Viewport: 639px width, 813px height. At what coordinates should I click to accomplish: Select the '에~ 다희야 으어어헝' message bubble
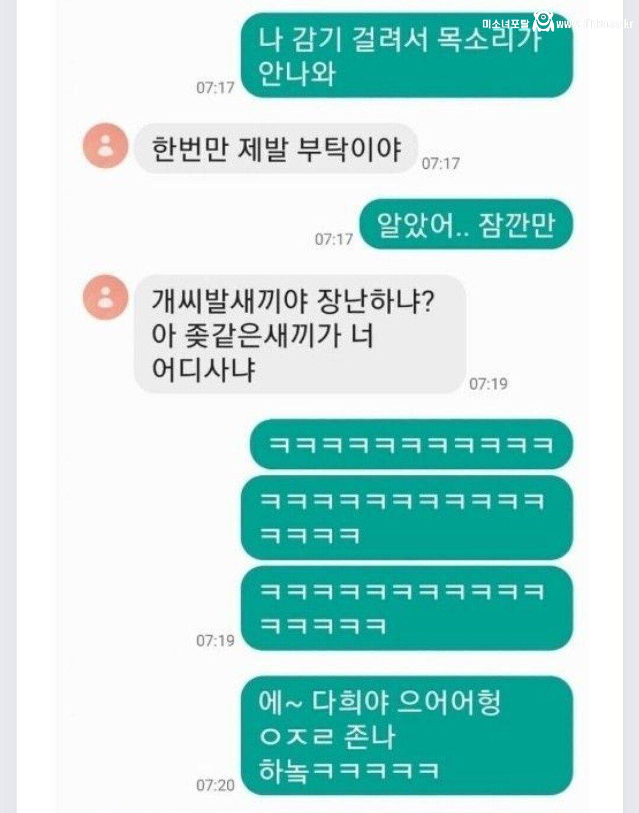(x=407, y=736)
